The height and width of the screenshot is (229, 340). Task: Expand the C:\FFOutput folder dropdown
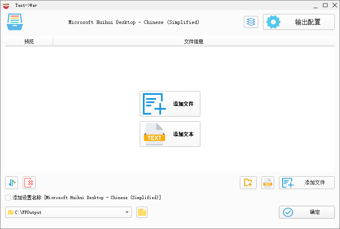point(127,212)
